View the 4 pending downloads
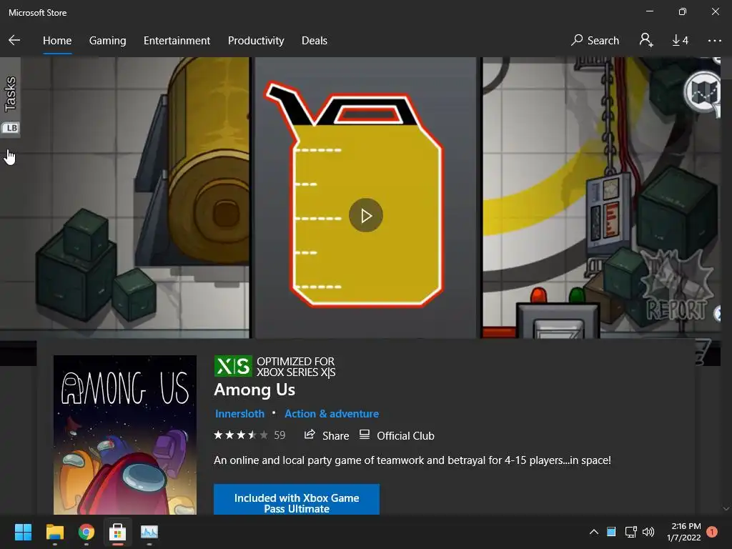The width and height of the screenshot is (732, 549). (681, 41)
